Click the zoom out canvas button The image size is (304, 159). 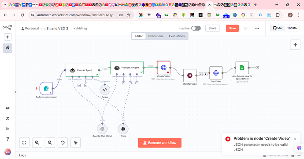point(50,143)
